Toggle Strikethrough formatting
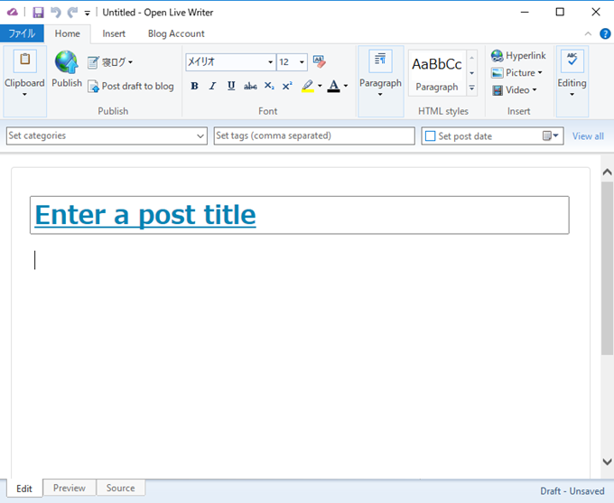The image size is (614, 503). point(250,86)
